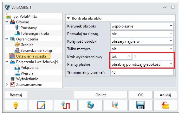Click the Krok wykończeniowy value field

tap(153, 57)
